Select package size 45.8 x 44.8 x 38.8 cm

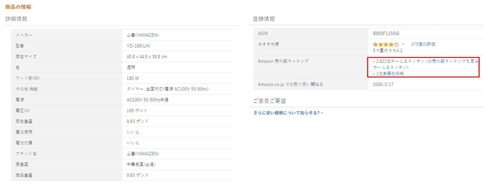147,57
